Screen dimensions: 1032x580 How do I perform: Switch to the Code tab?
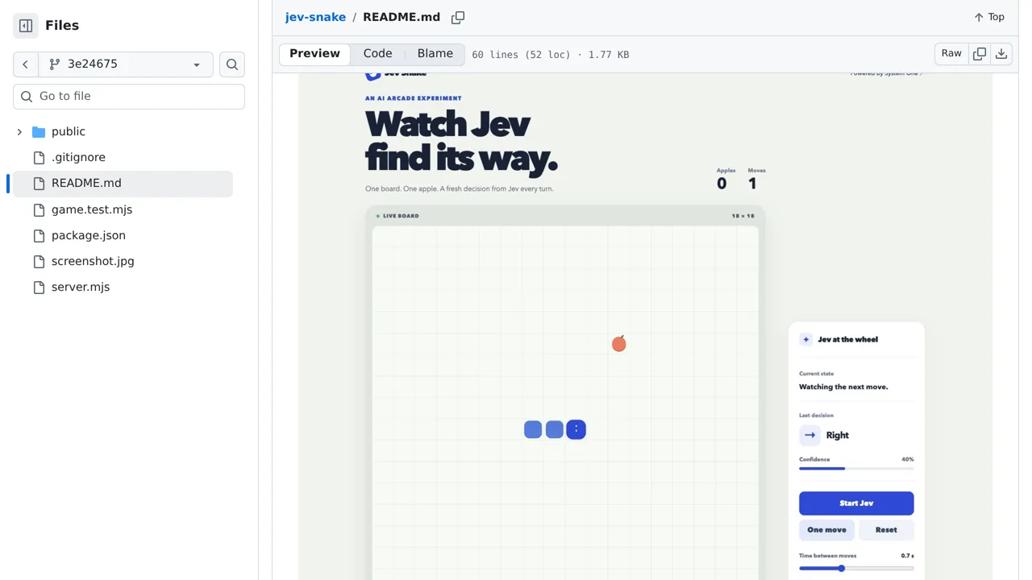(377, 54)
